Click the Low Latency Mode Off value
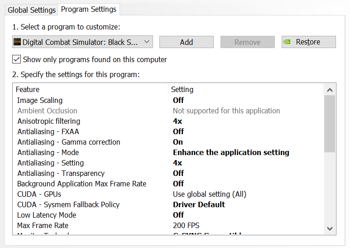The height and width of the screenshot is (248, 350). click(178, 215)
